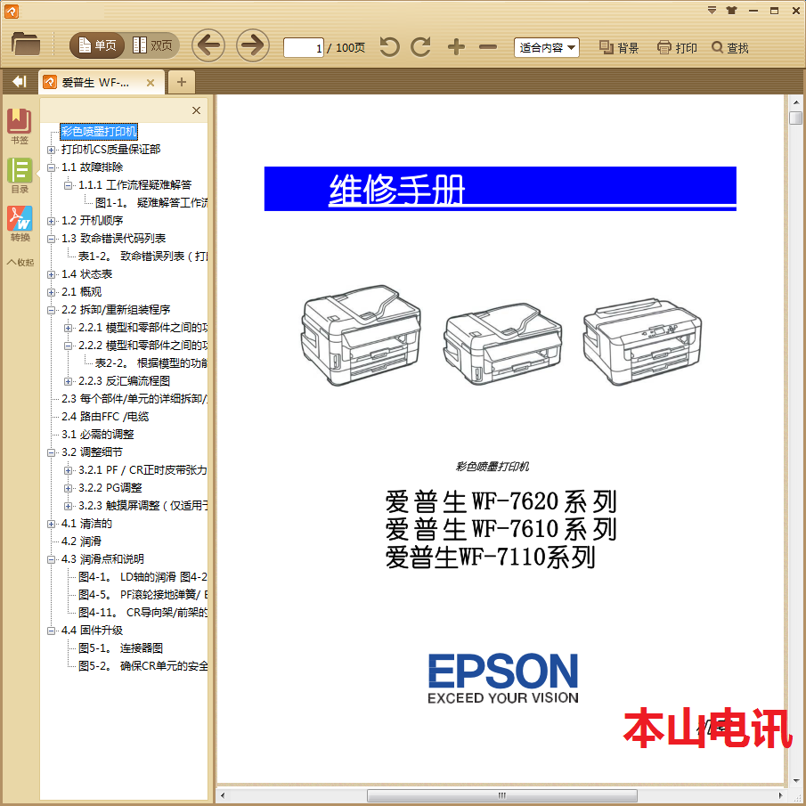Open outline entry 3.1 必需的调整
The width and height of the screenshot is (806, 806).
(x=98, y=435)
